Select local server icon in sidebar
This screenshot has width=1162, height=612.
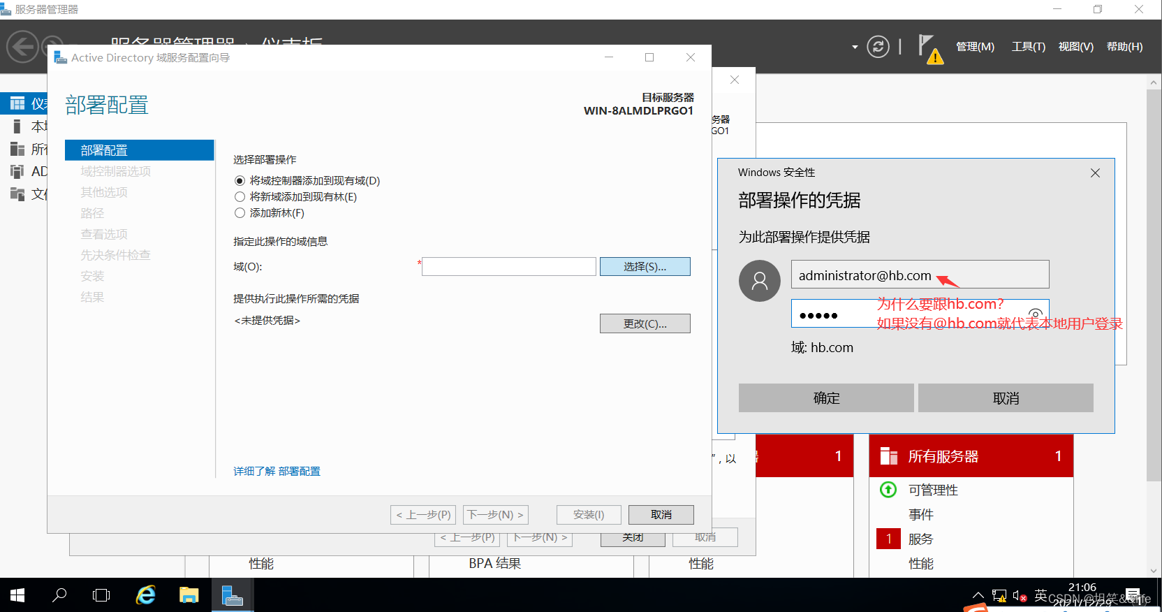[x=17, y=126]
